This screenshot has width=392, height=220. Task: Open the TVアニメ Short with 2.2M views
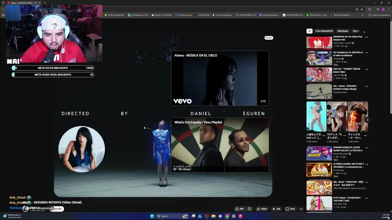337,117
